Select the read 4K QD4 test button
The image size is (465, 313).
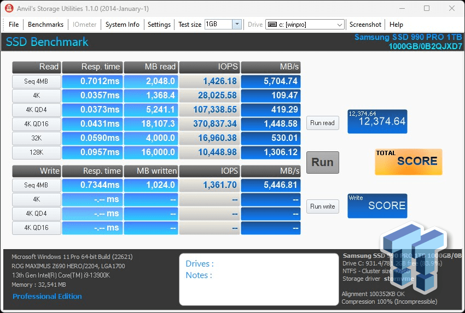click(x=37, y=110)
